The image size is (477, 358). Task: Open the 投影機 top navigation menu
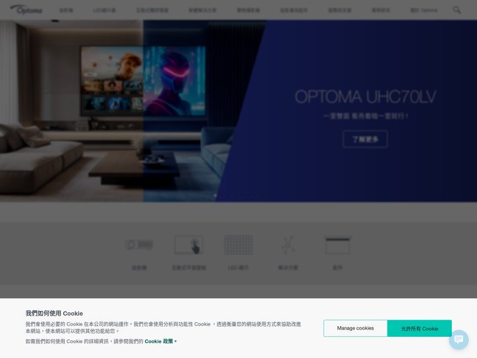[x=66, y=10]
